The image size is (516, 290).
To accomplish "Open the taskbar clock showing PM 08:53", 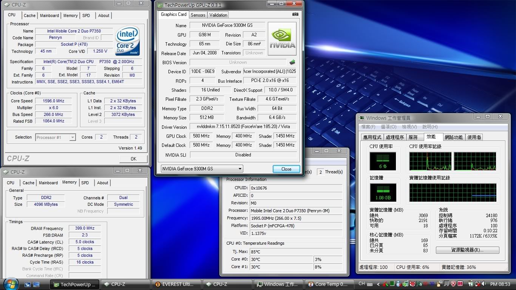I will (500, 284).
